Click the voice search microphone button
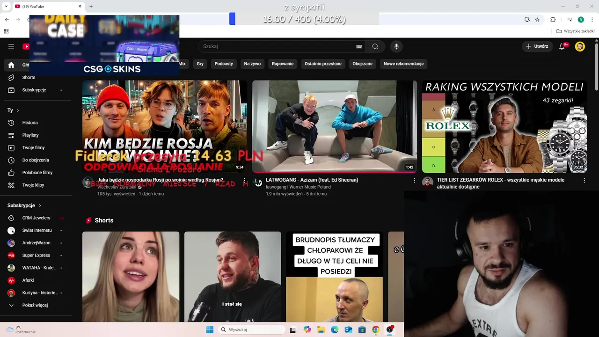This screenshot has height=337, width=599. pos(396,46)
